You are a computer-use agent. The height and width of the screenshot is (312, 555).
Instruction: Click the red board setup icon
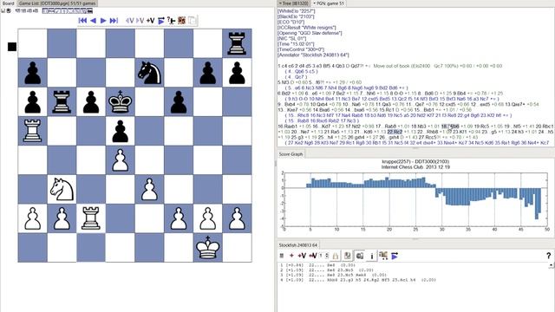tap(181, 21)
